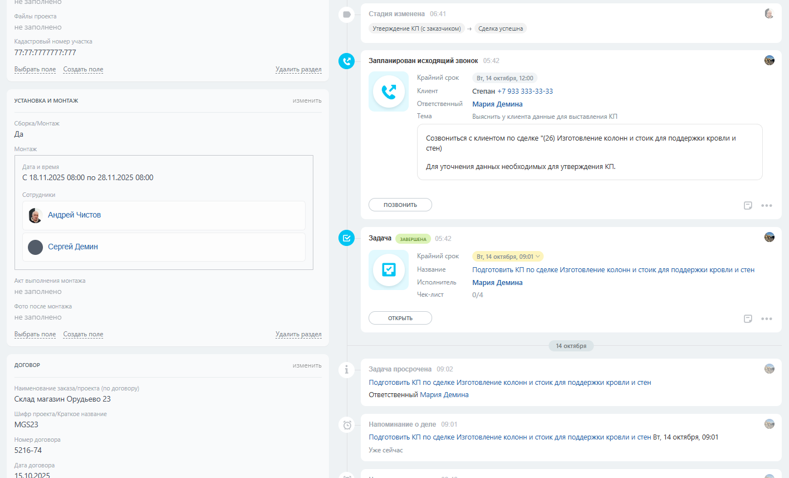This screenshot has height=478, width=789.
Task: Click the author avatar on the Стадия изменена entry
Action: 769,13
